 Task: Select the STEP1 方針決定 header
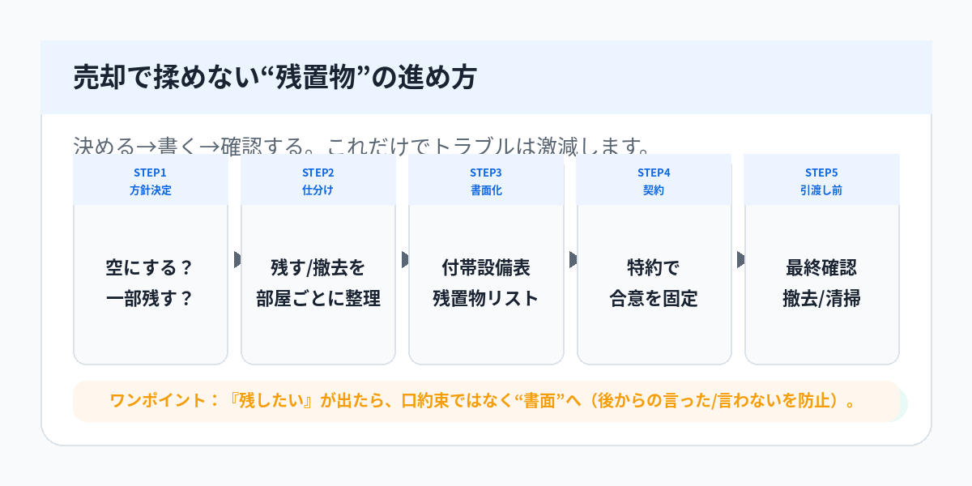[x=150, y=181]
